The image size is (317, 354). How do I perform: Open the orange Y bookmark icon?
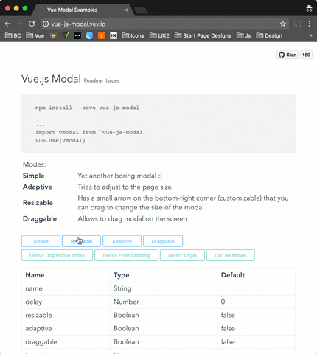click(101, 35)
